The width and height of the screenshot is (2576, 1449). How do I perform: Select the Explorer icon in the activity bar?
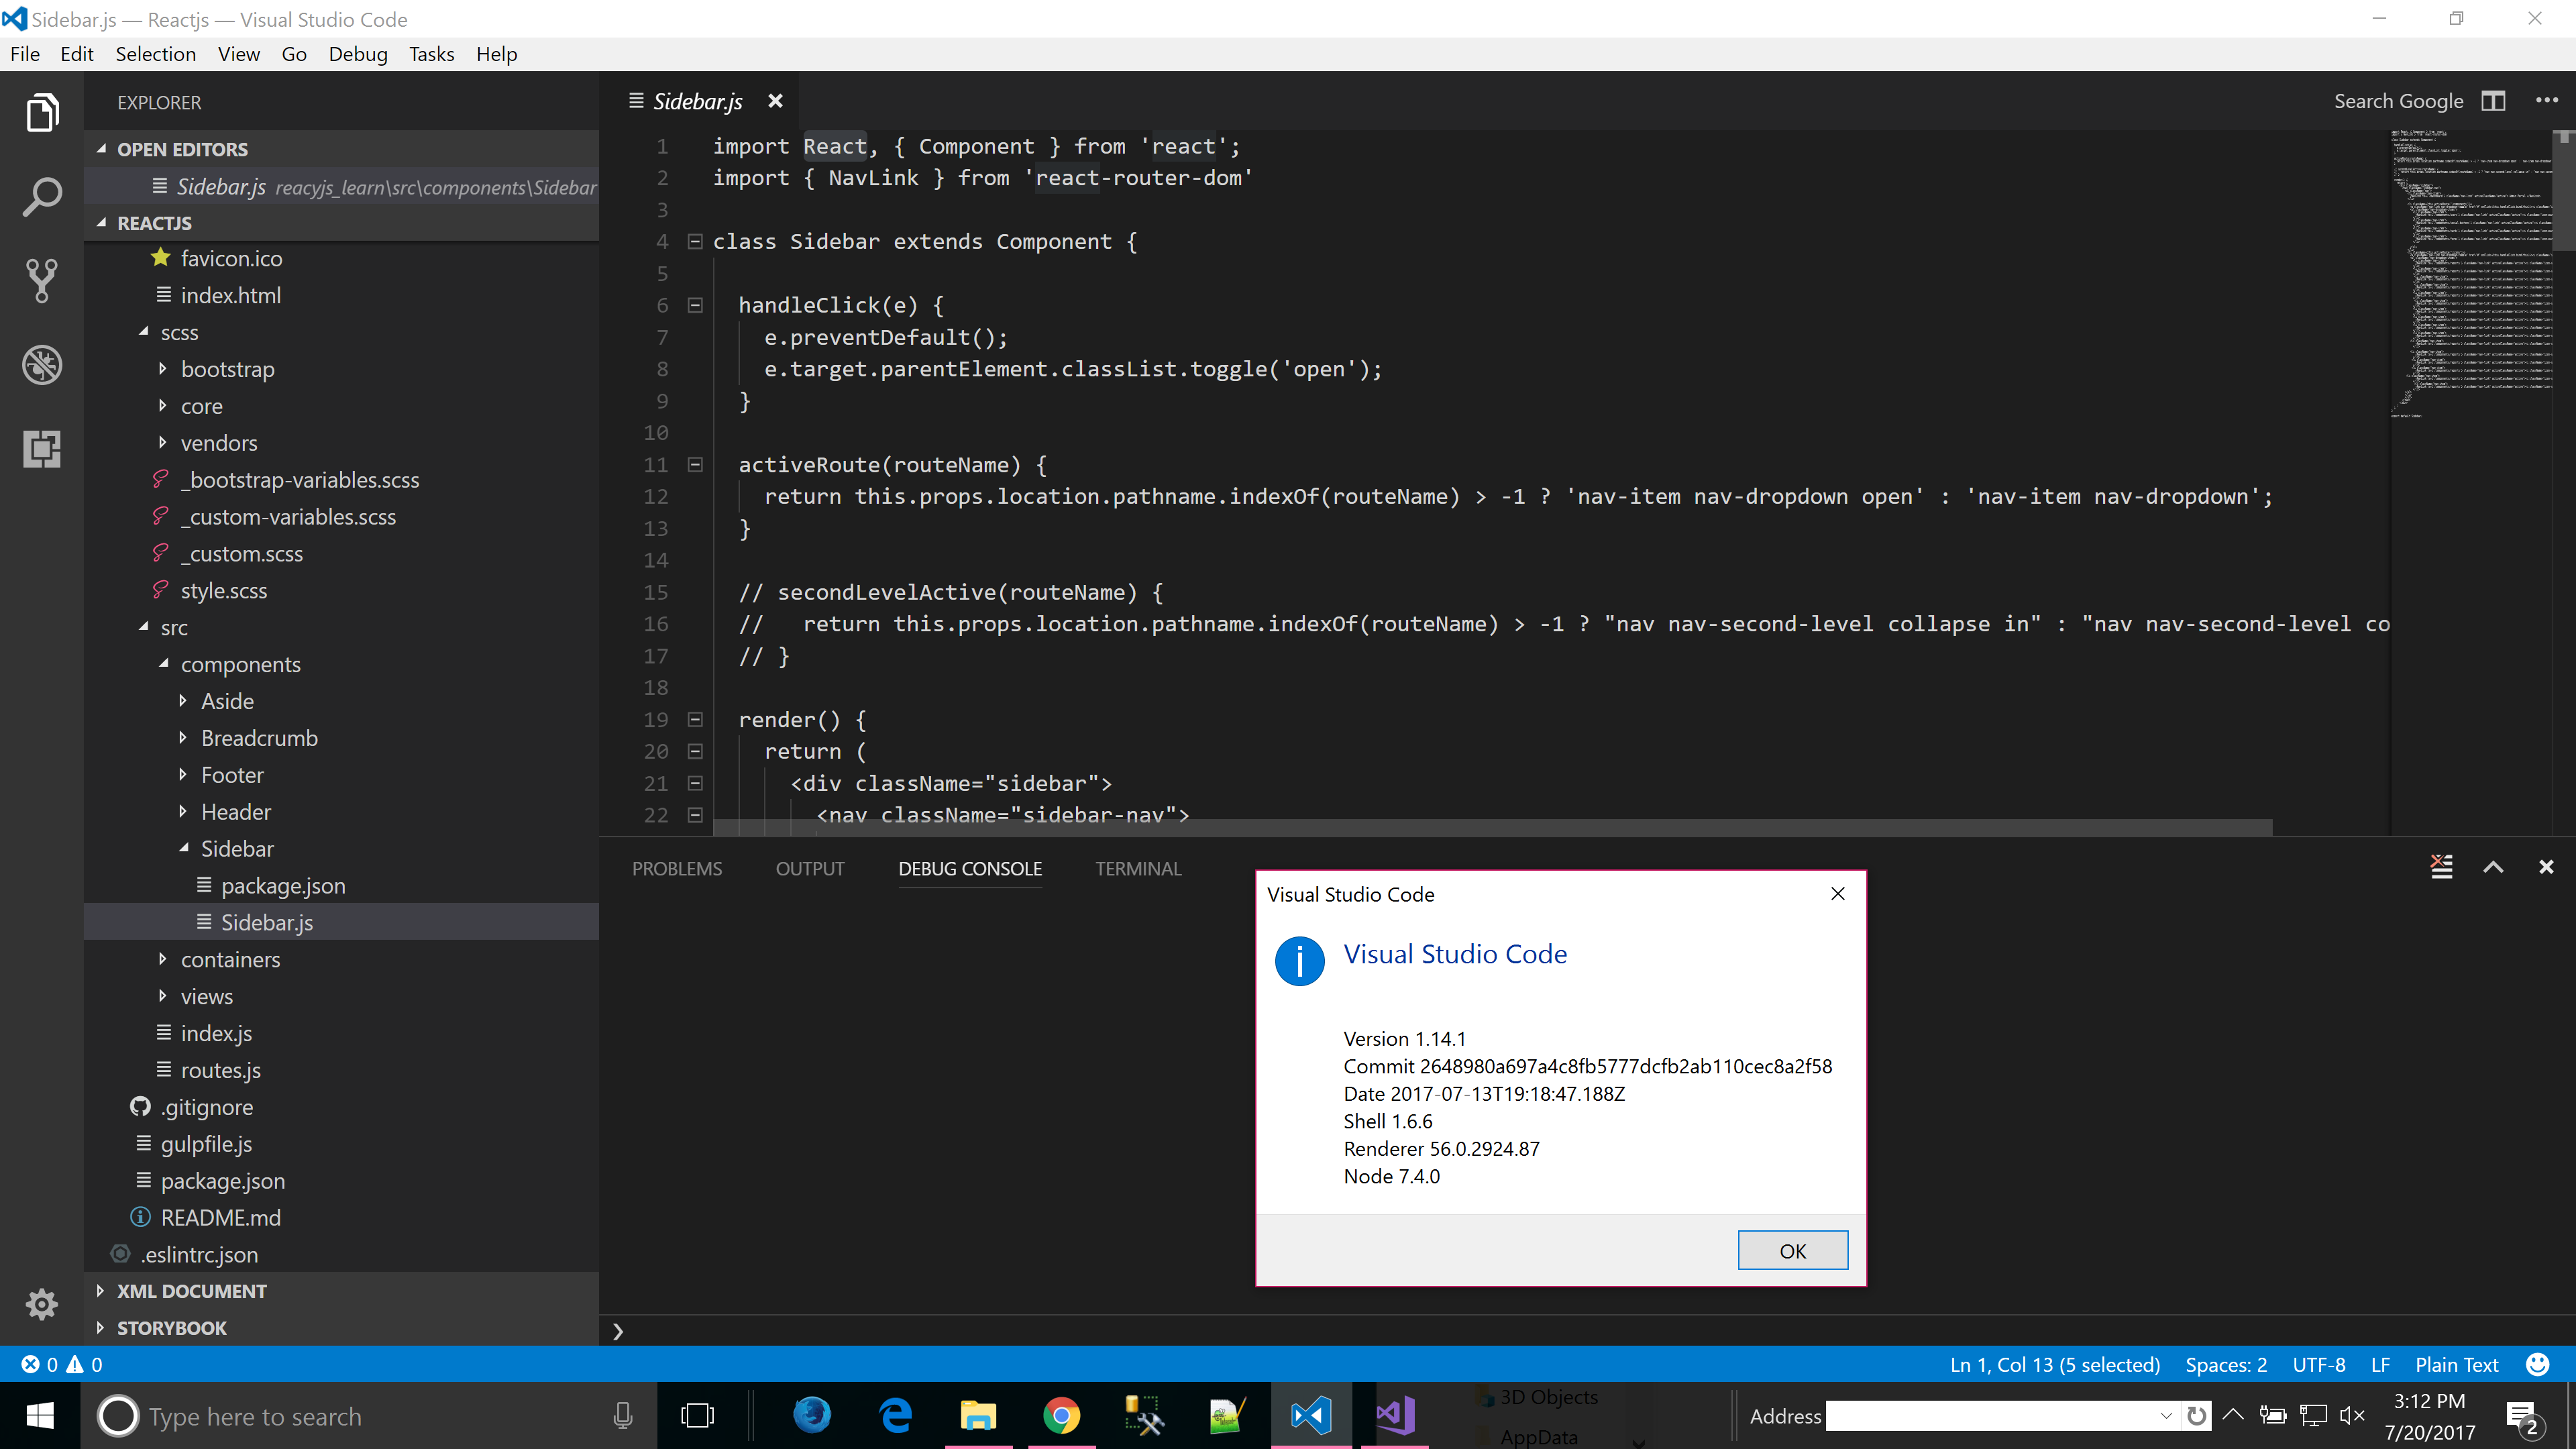click(42, 112)
